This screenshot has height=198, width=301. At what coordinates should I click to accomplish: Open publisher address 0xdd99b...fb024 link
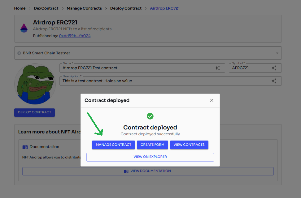[x=75, y=36]
